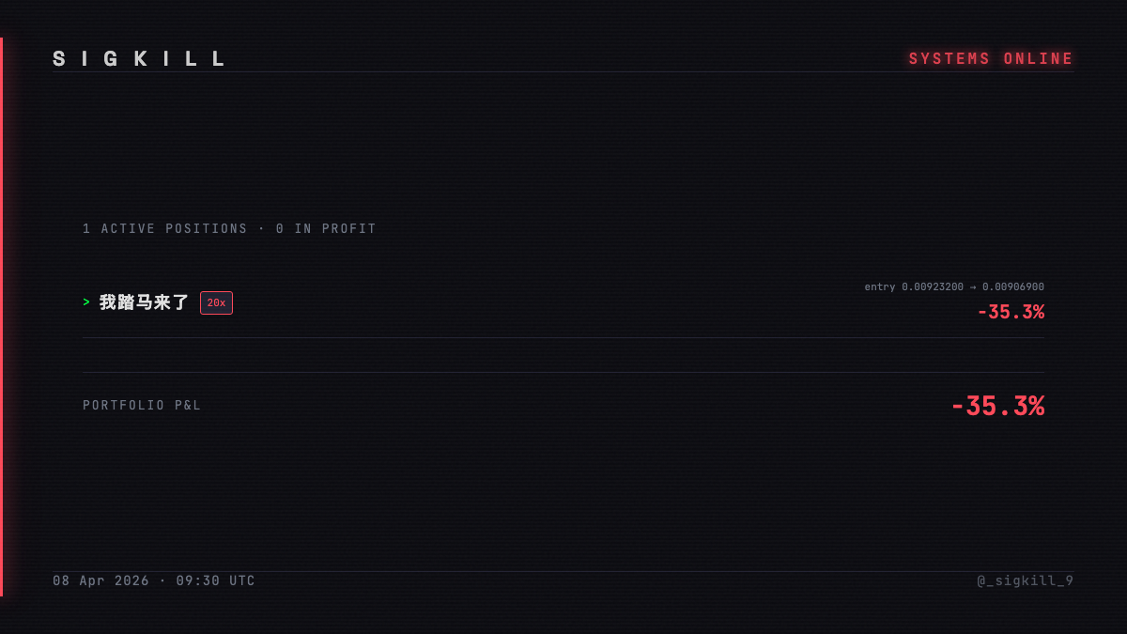The width and height of the screenshot is (1127, 634).
Task: Click the current price 0.00906900
Action: (1013, 286)
